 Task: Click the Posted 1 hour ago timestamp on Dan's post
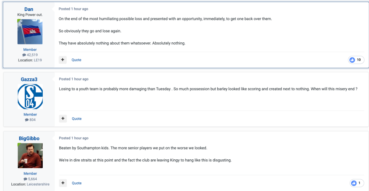pos(73,9)
